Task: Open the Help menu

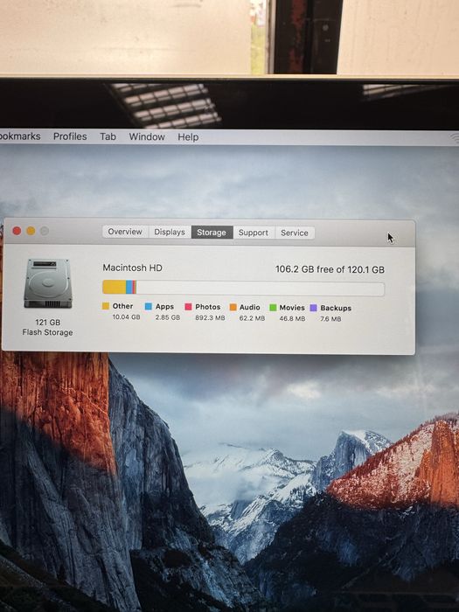Action: coord(188,137)
